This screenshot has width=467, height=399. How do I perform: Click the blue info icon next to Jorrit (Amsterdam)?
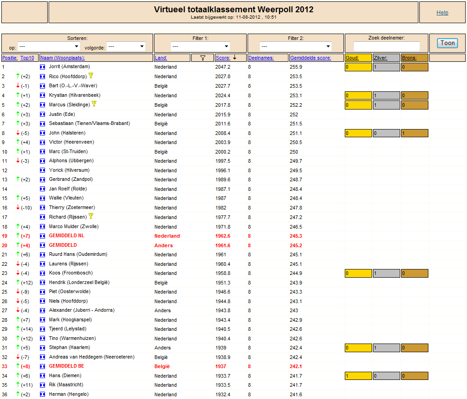pyautogui.click(x=43, y=67)
